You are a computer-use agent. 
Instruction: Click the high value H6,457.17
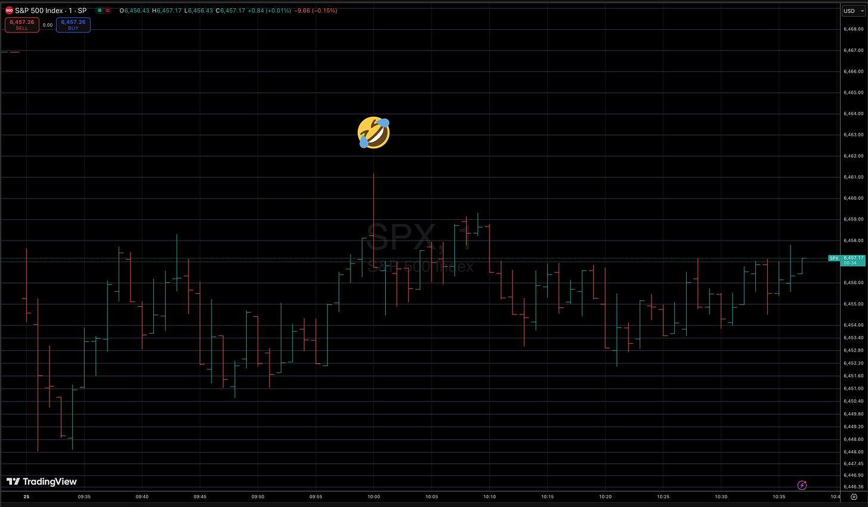tap(167, 11)
